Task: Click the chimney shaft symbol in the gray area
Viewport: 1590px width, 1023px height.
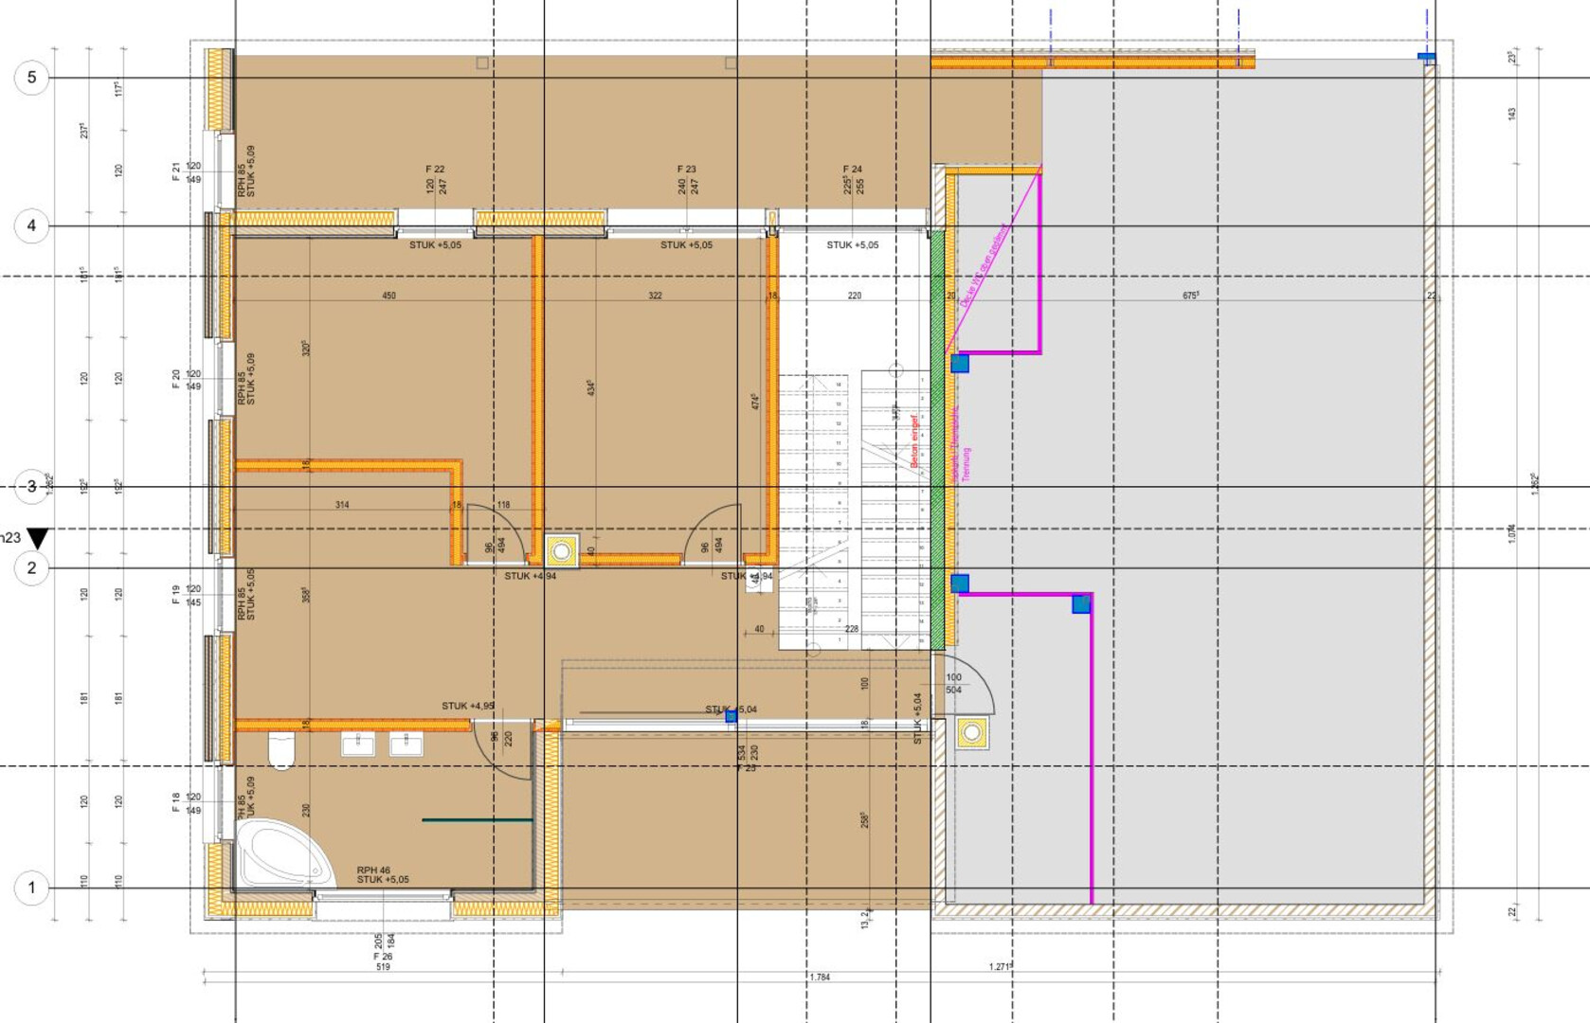Action: pos(973,733)
